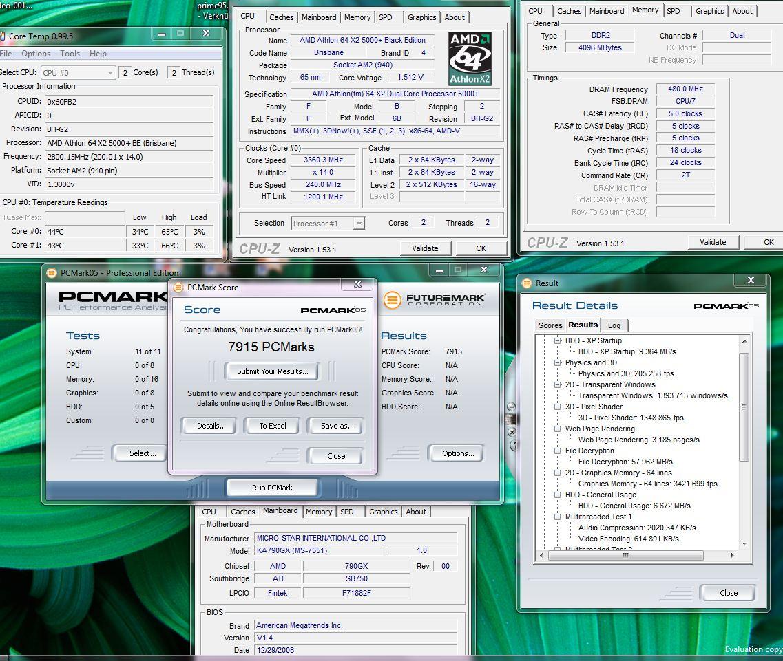
Task: Open the File menu in Core Temp
Action: click(6, 54)
